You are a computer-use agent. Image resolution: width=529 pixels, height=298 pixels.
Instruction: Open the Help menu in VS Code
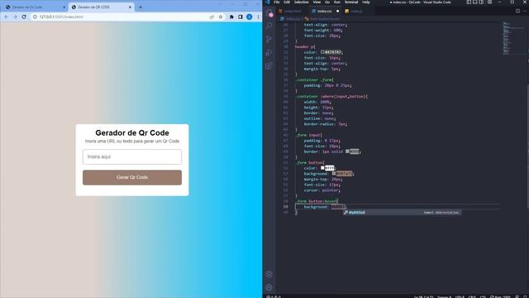[366, 2]
